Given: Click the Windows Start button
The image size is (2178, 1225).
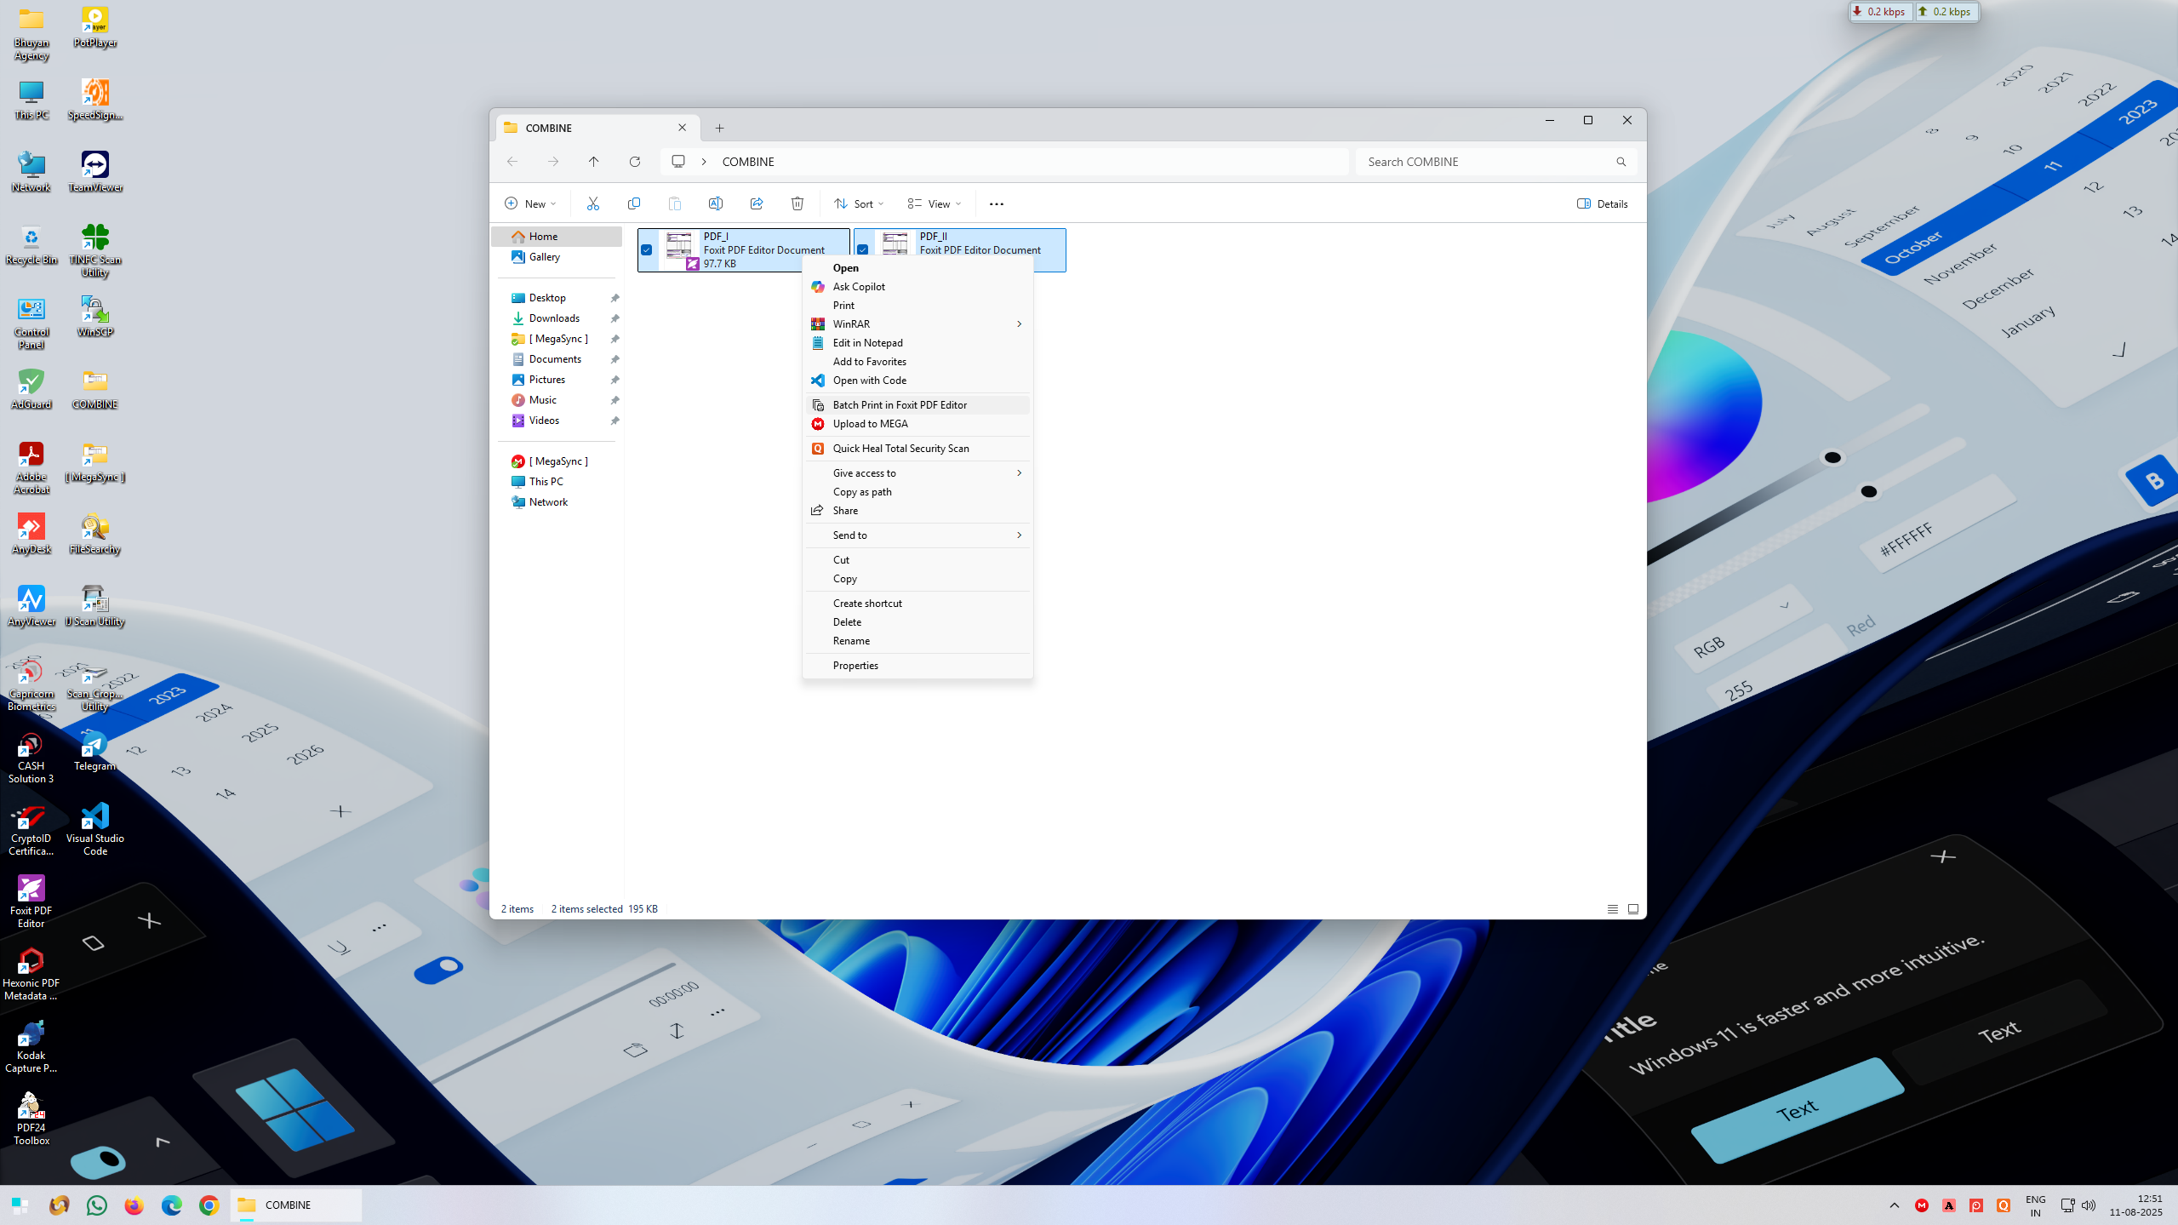Looking at the screenshot, I should 20,1205.
